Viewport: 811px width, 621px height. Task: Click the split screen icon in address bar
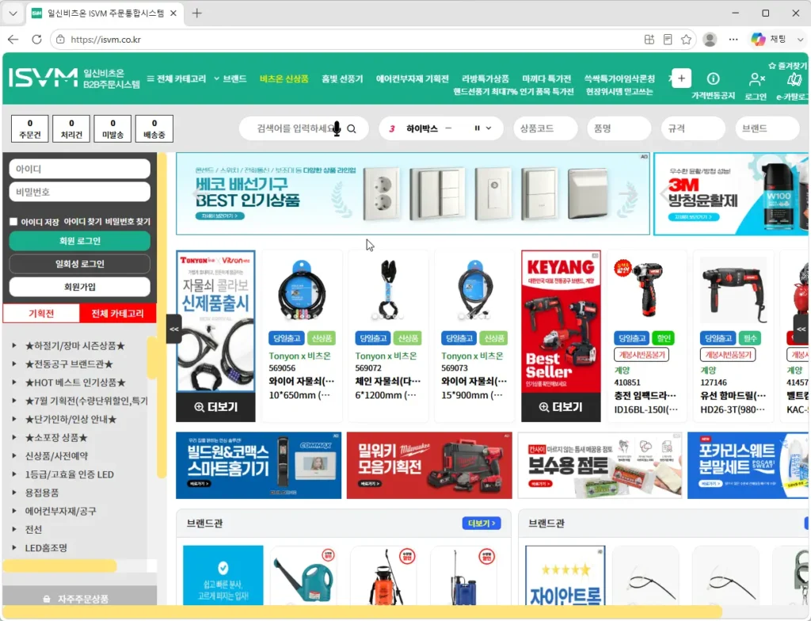click(x=649, y=40)
